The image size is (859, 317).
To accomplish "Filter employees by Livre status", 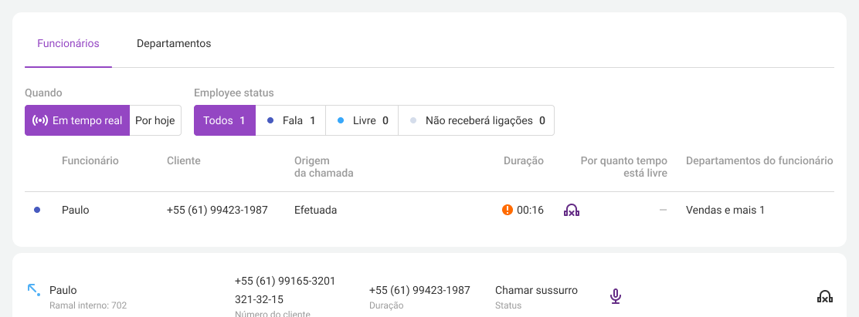I will click(362, 120).
